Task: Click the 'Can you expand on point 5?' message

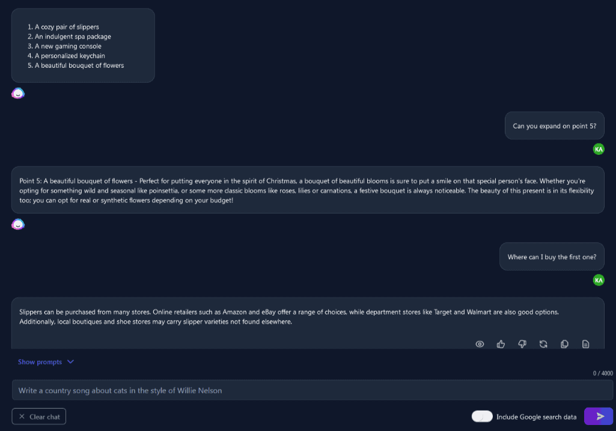Action: (554, 126)
